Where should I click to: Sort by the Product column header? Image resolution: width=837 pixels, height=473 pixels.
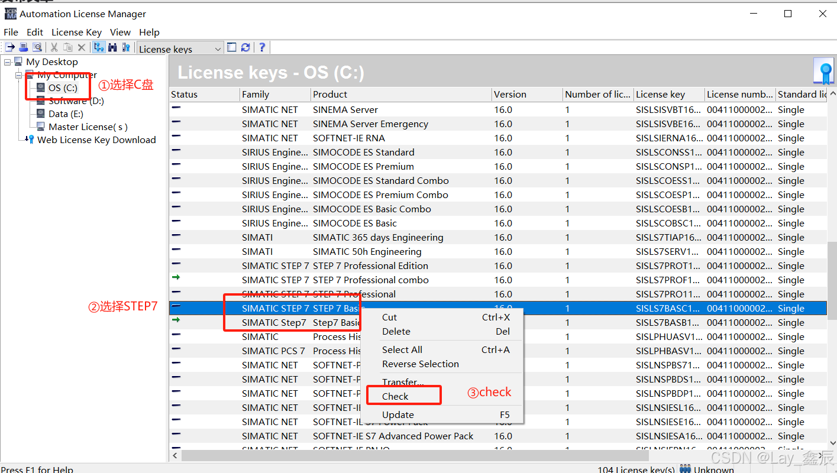coord(401,94)
